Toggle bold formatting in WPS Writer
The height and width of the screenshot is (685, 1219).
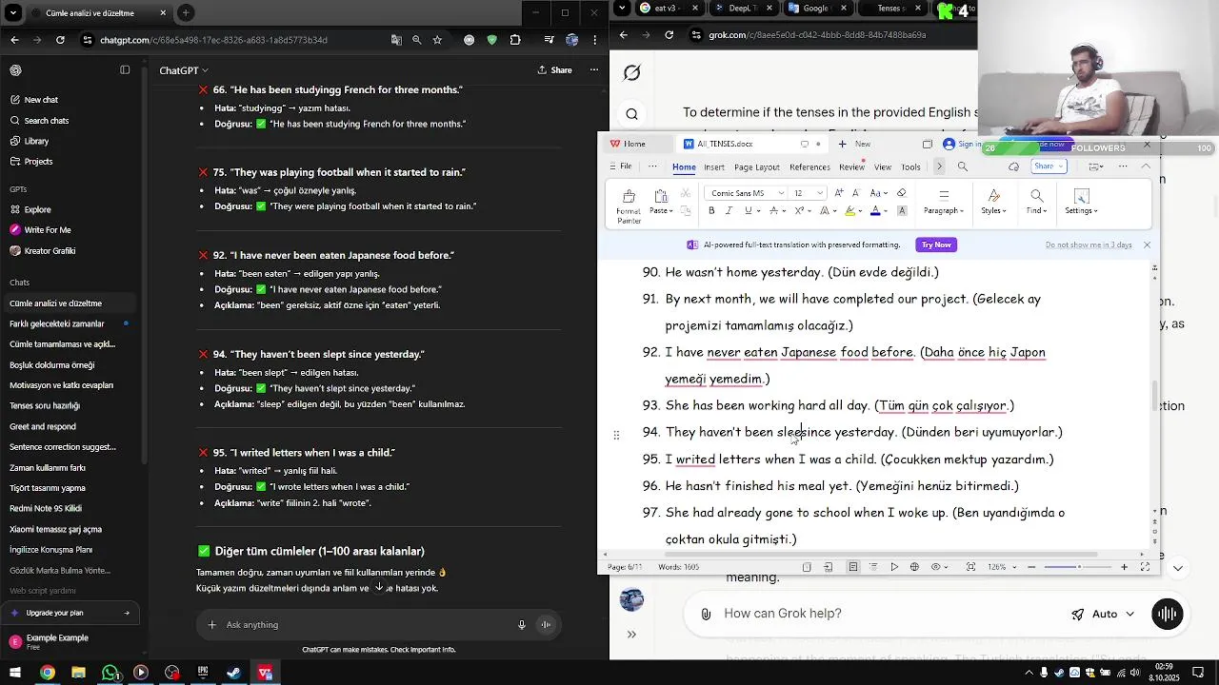[x=711, y=210]
